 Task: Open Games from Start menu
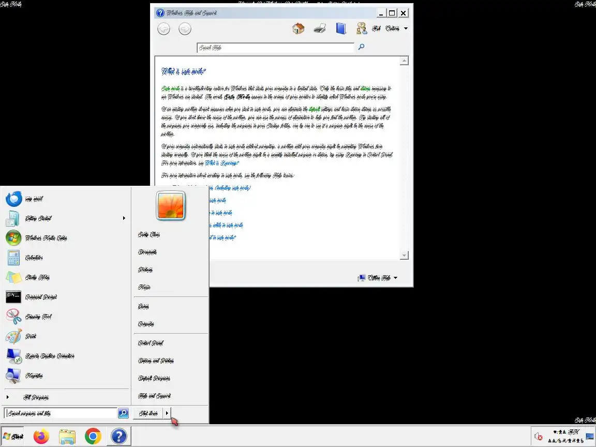tap(144, 306)
